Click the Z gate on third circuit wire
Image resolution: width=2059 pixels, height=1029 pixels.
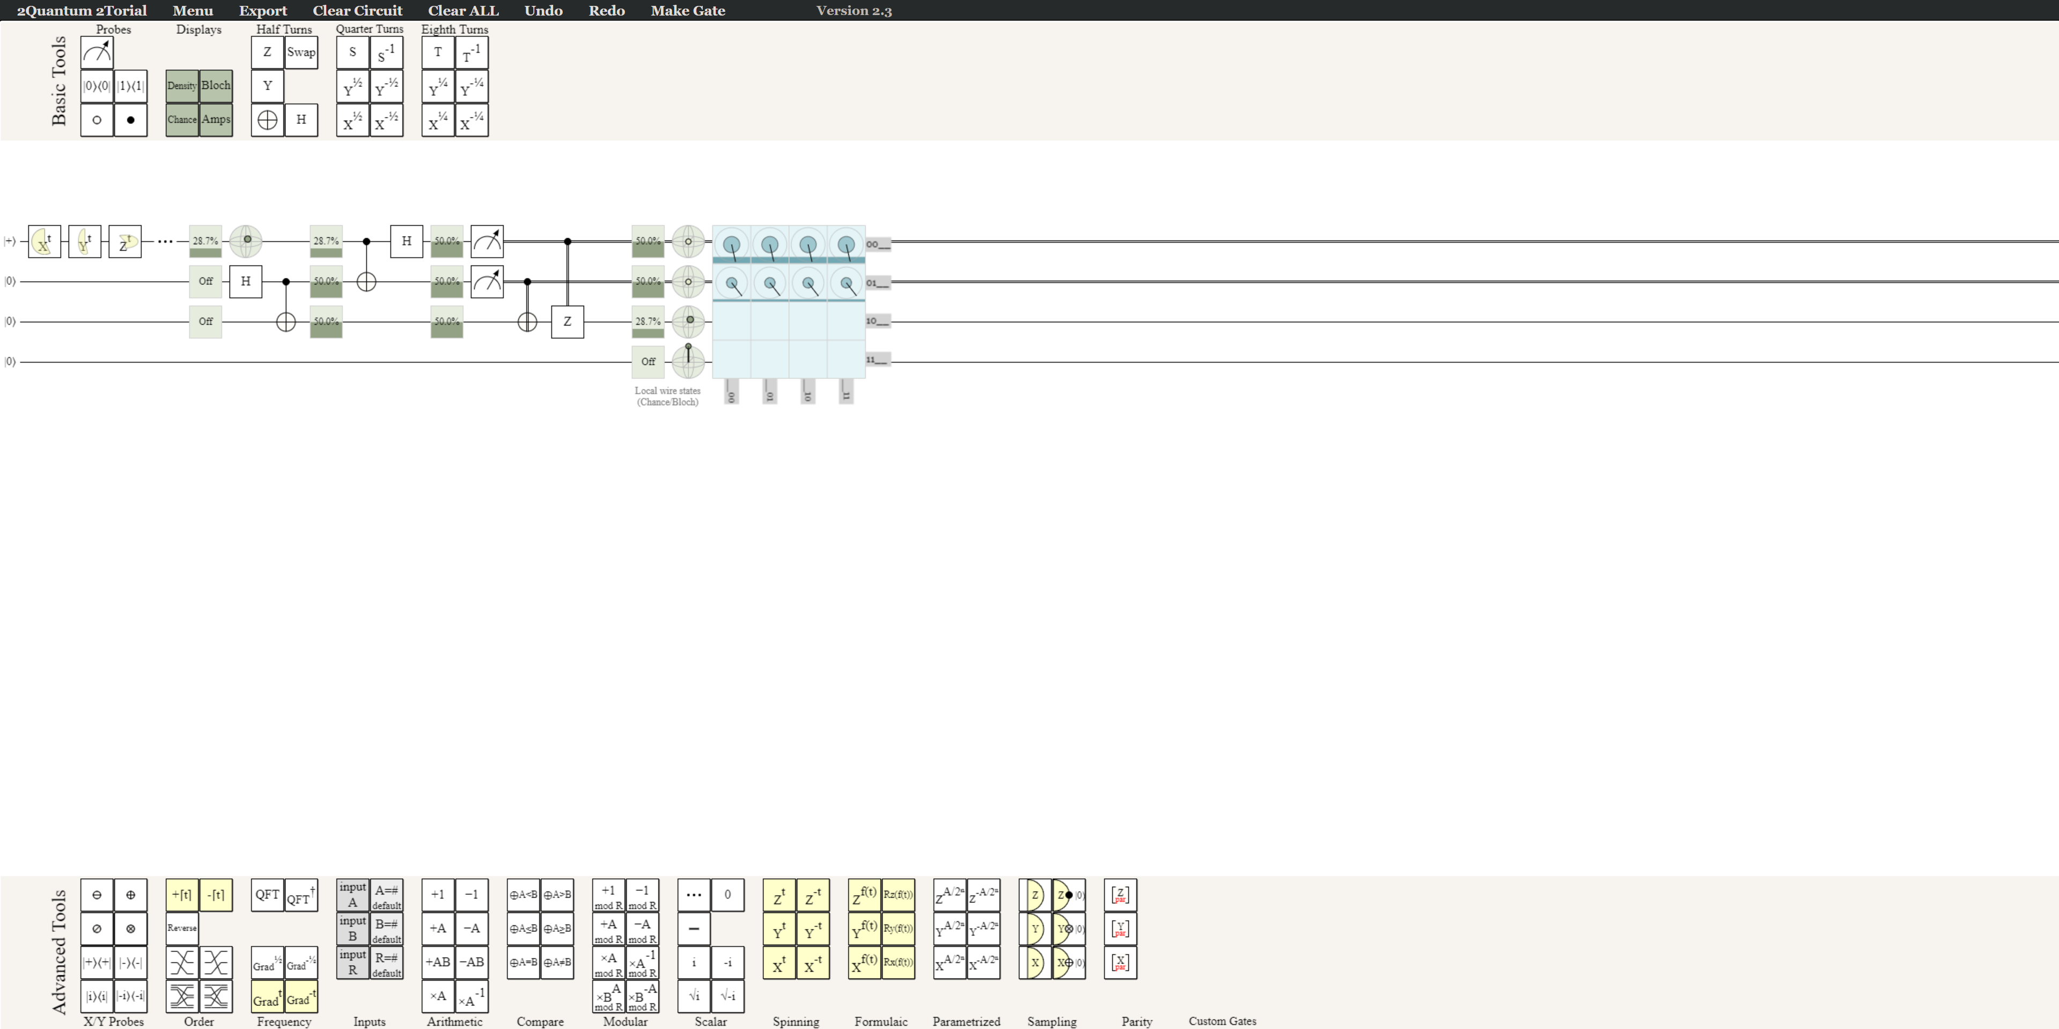(568, 321)
